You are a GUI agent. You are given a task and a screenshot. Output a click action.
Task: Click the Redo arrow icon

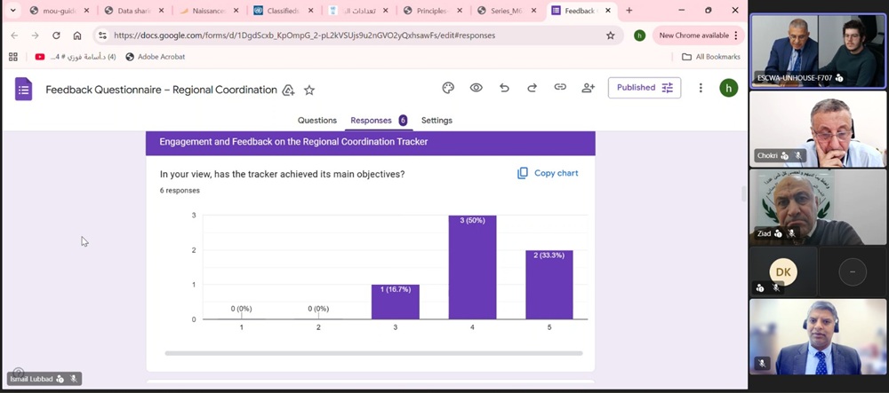click(x=532, y=88)
